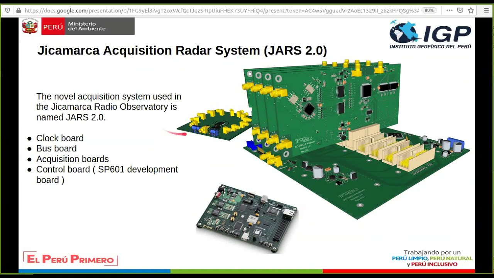Click the IGP Instituto Geofísico del Perú logo

430,34
